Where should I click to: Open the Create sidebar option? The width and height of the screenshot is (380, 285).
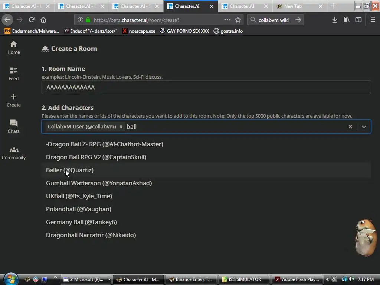[x=14, y=101]
